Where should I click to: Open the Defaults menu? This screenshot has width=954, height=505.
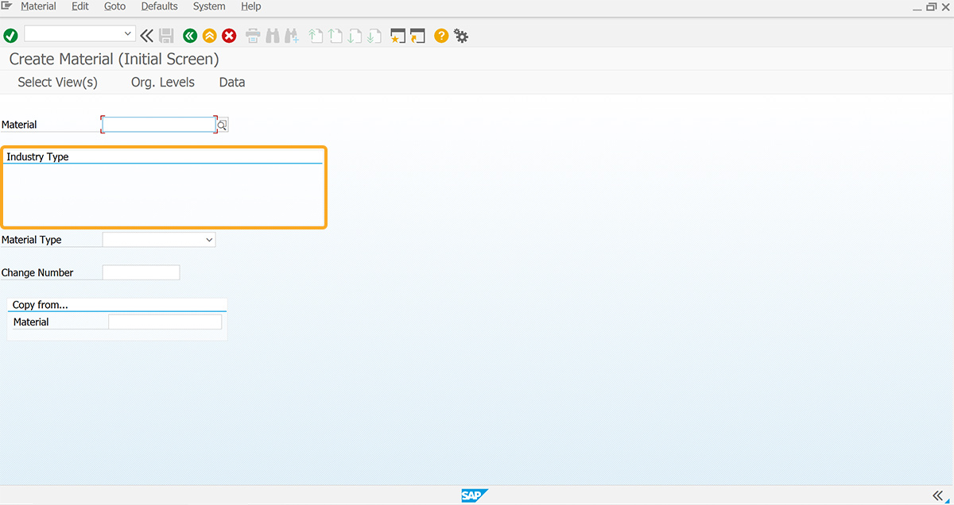[x=160, y=6]
